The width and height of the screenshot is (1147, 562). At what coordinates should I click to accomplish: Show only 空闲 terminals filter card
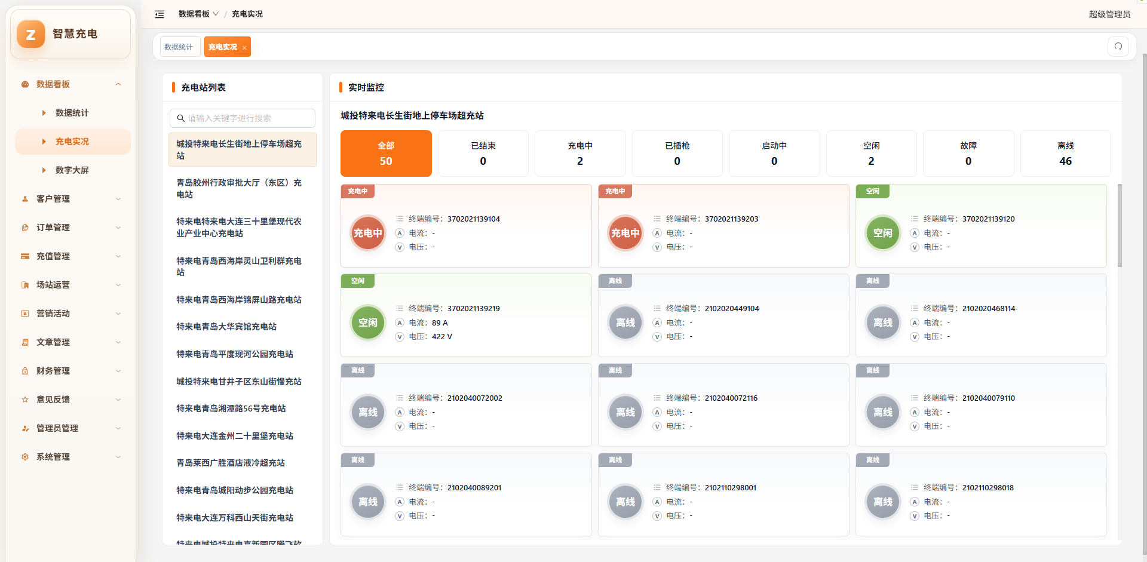pyautogui.click(x=871, y=153)
